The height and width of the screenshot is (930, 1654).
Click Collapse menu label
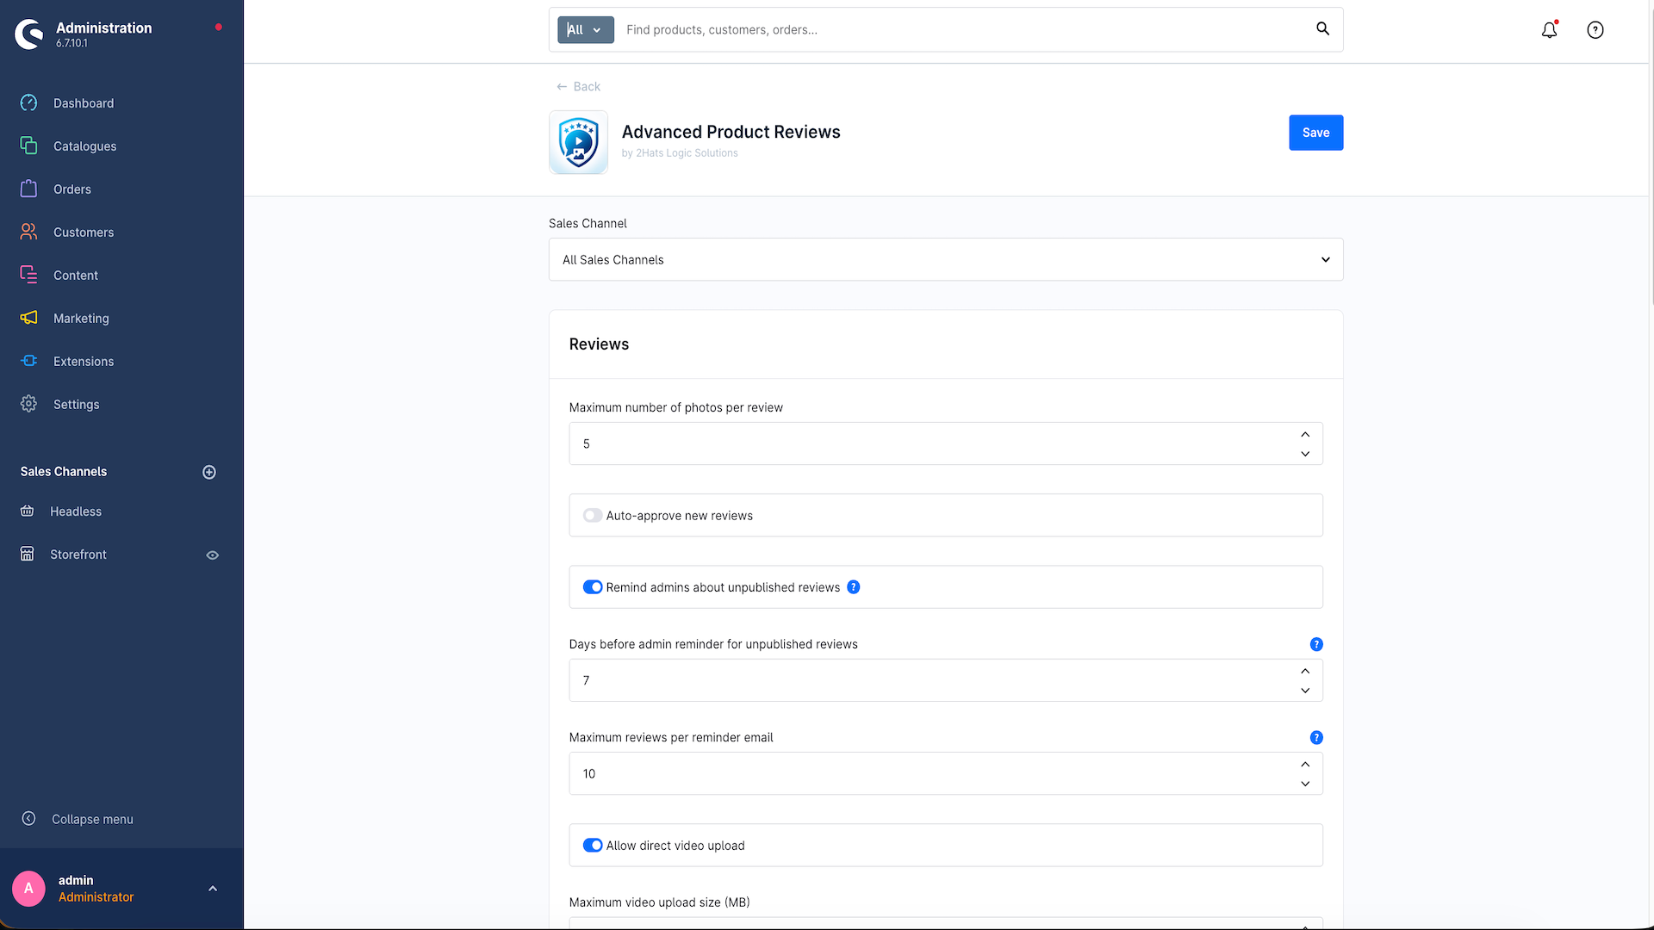tap(92, 819)
